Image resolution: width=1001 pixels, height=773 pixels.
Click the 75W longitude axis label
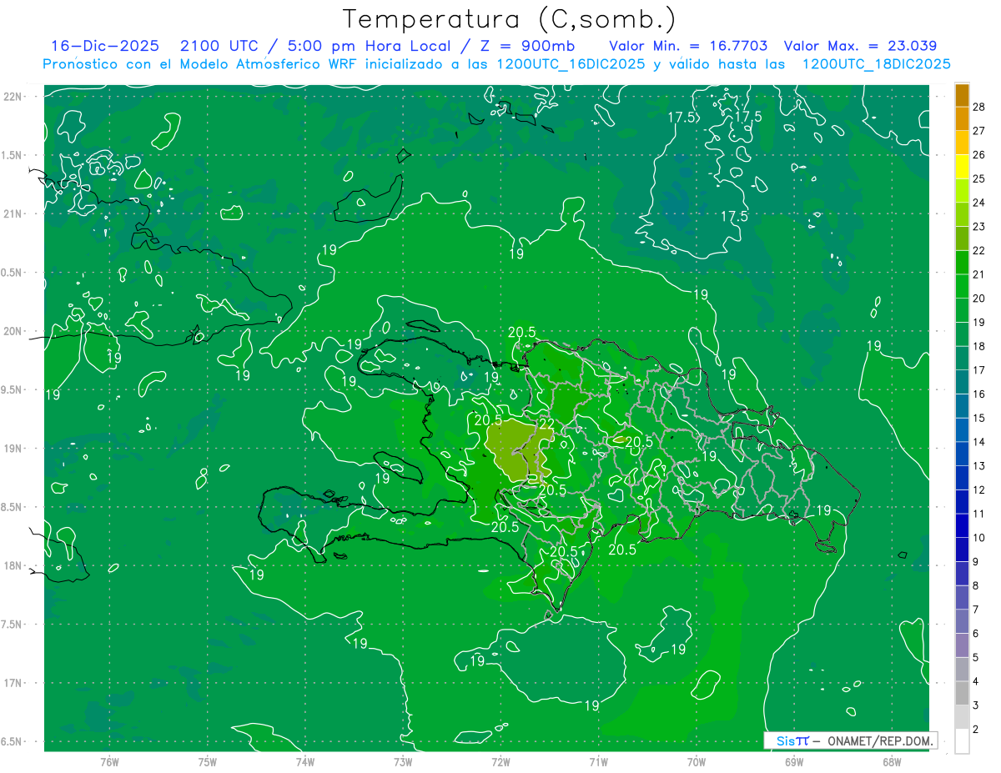(x=207, y=761)
